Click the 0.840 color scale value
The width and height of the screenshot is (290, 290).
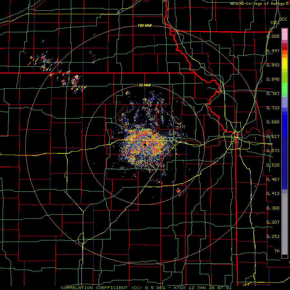coord(273,79)
